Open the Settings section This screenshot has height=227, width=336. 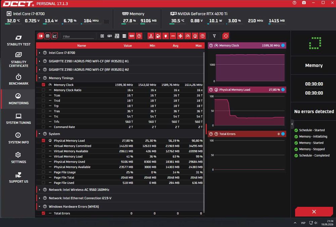pyautogui.click(x=18, y=158)
